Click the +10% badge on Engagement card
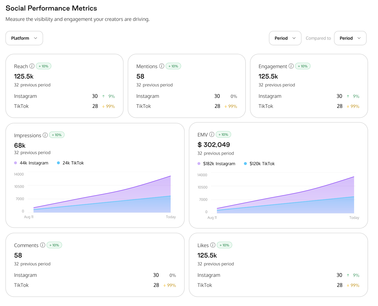Viewport: 378px width, 306px height. coord(303,66)
